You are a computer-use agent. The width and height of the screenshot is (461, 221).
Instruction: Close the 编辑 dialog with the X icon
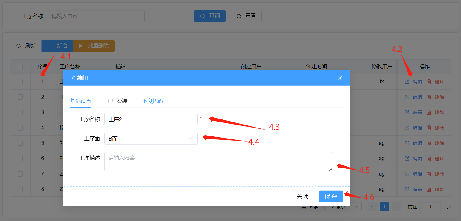coord(340,78)
